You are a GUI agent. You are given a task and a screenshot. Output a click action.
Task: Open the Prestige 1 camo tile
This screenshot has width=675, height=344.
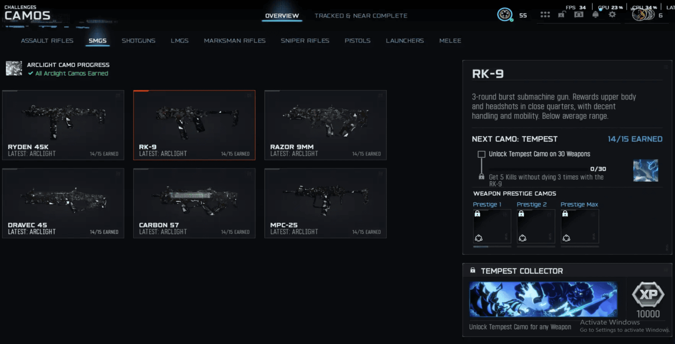492,226
